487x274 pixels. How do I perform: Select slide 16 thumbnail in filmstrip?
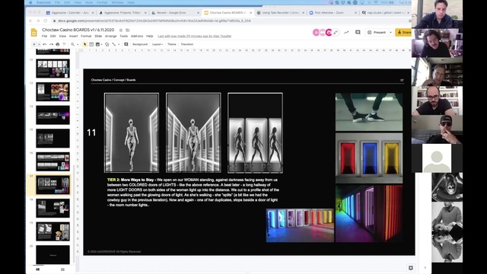point(53,161)
